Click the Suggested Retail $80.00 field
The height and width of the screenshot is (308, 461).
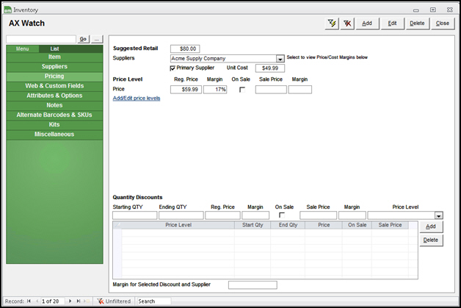185,49
